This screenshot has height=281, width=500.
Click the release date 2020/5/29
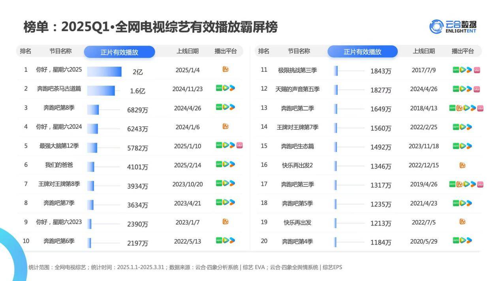424,242
